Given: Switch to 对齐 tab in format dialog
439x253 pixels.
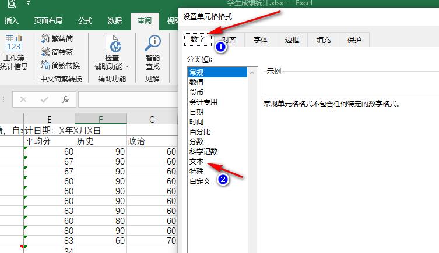Looking at the screenshot, I should tap(229, 40).
